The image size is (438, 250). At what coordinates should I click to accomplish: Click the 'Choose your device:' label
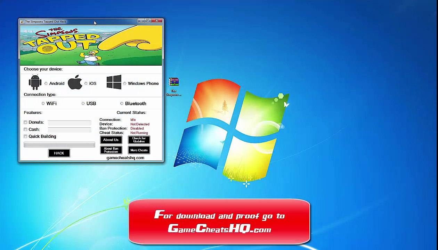[43, 69]
